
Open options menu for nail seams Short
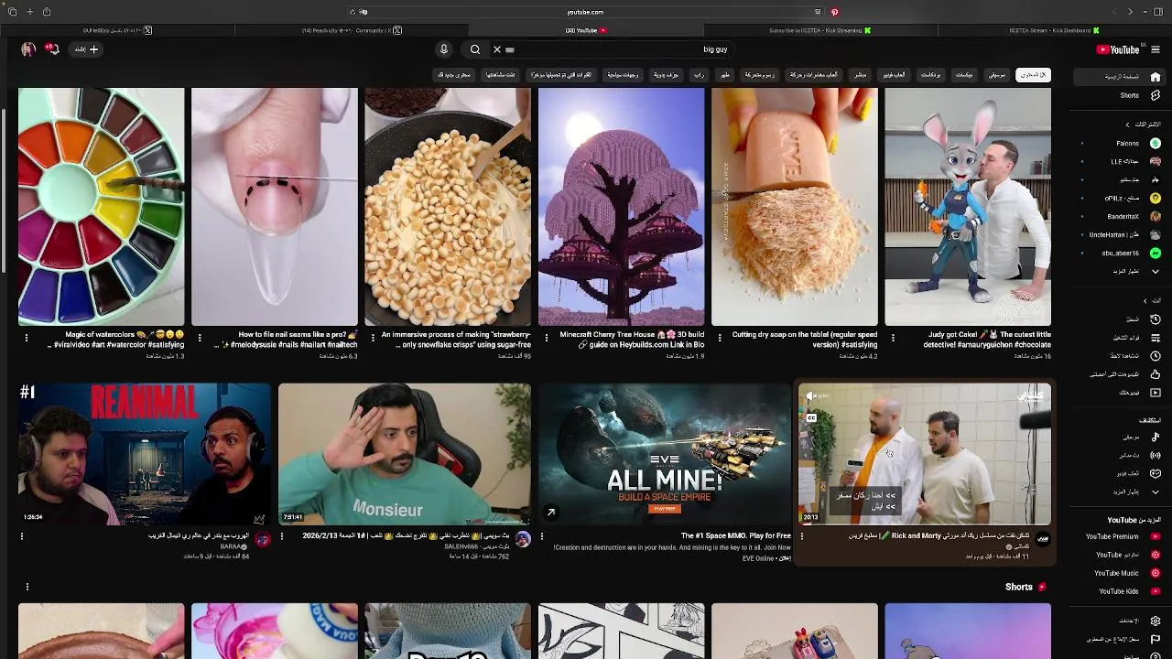(x=200, y=338)
